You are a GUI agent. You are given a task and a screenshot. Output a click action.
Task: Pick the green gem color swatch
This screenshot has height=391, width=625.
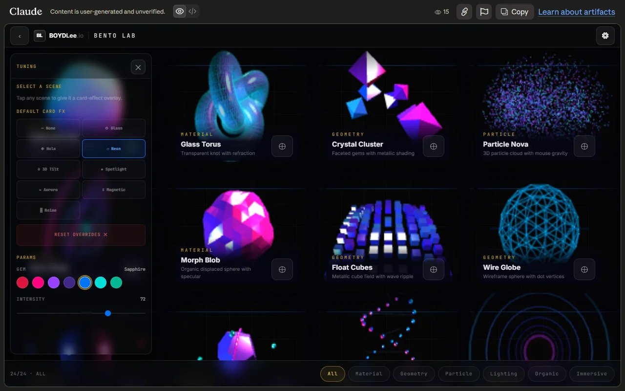click(x=116, y=282)
